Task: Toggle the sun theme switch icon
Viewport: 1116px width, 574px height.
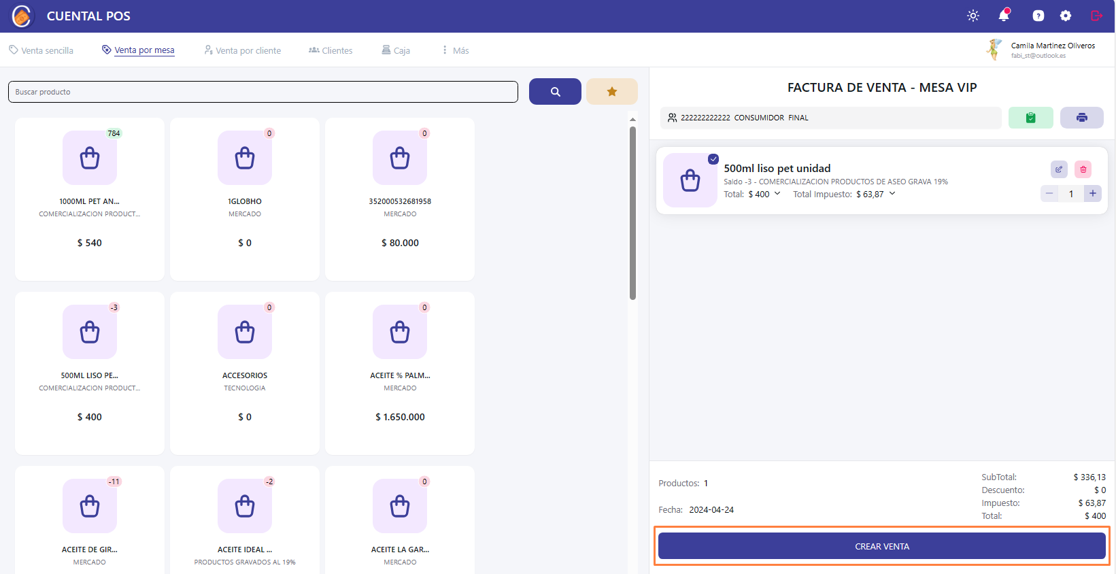Action: [973, 16]
